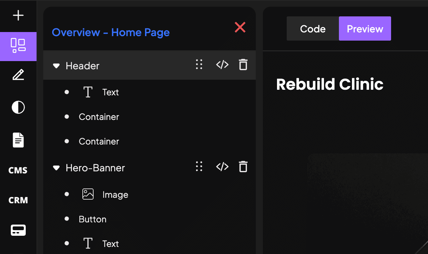Open the document pages icon in sidebar
The image size is (428, 254).
pos(18,140)
